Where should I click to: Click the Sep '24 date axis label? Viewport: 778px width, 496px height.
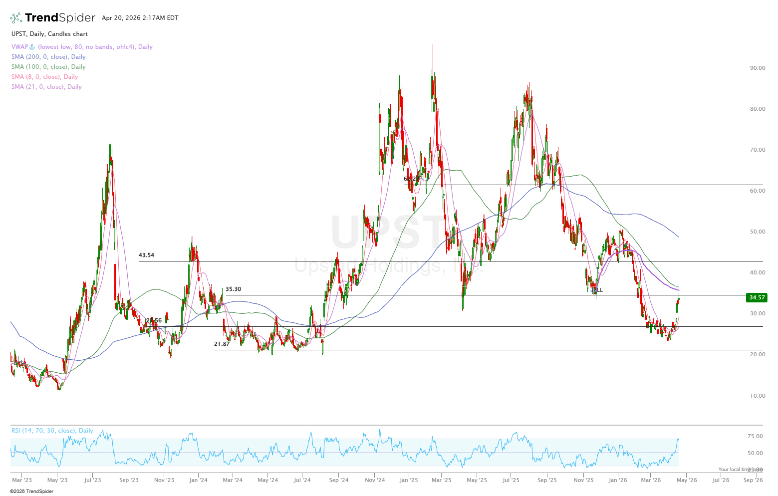tap(339, 480)
